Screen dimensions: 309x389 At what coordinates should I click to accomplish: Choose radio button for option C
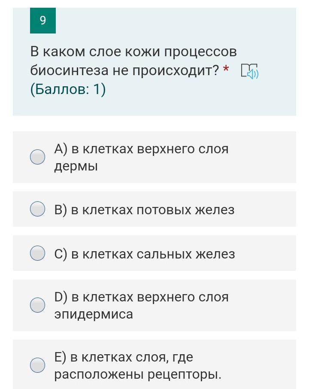[x=38, y=253]
